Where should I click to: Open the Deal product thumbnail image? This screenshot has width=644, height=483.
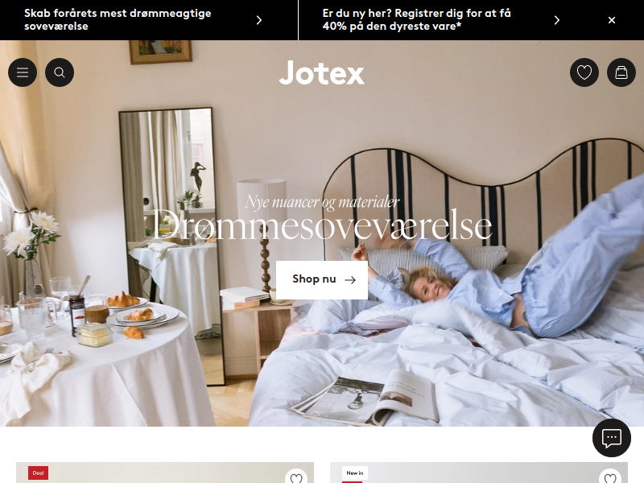165,473
